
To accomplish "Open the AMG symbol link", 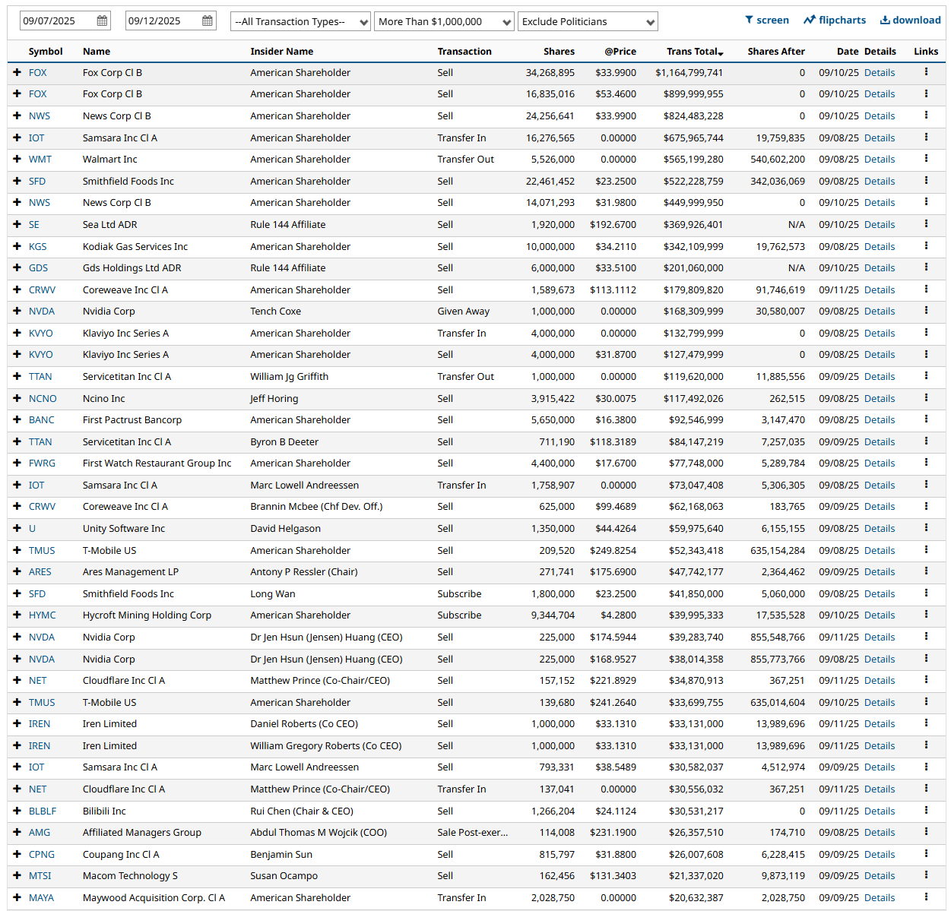I will pyautogui.click(x=40, y=832).
